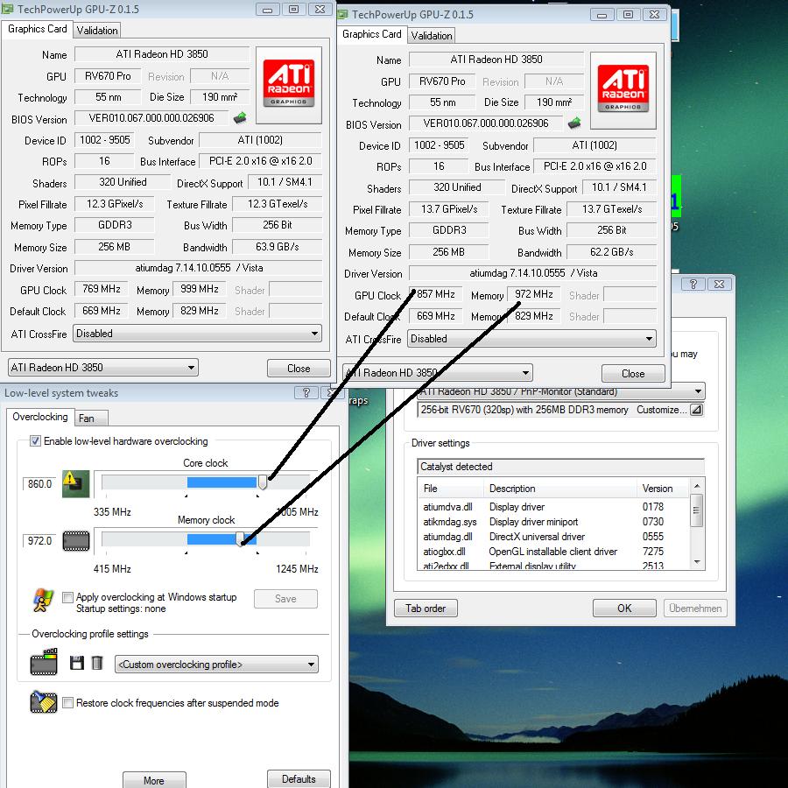The image size is (788, 788).
Task: Click the Customize expand arrow icon
Action: (696, 410)
